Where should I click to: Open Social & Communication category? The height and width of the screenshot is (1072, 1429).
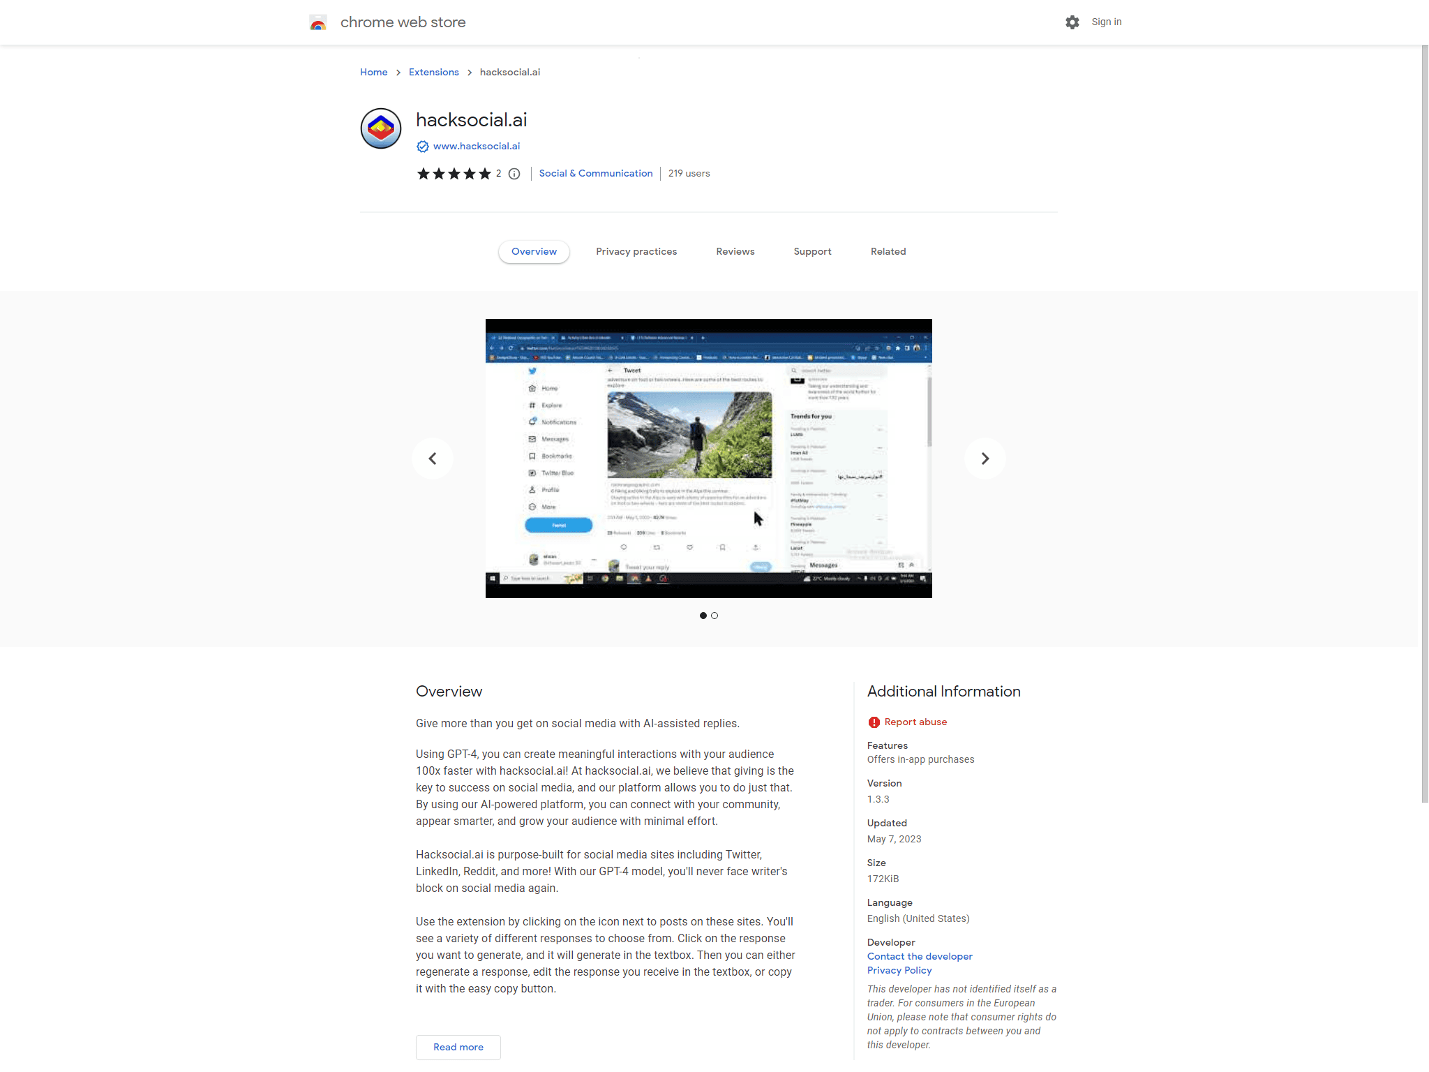click(596, 173)
